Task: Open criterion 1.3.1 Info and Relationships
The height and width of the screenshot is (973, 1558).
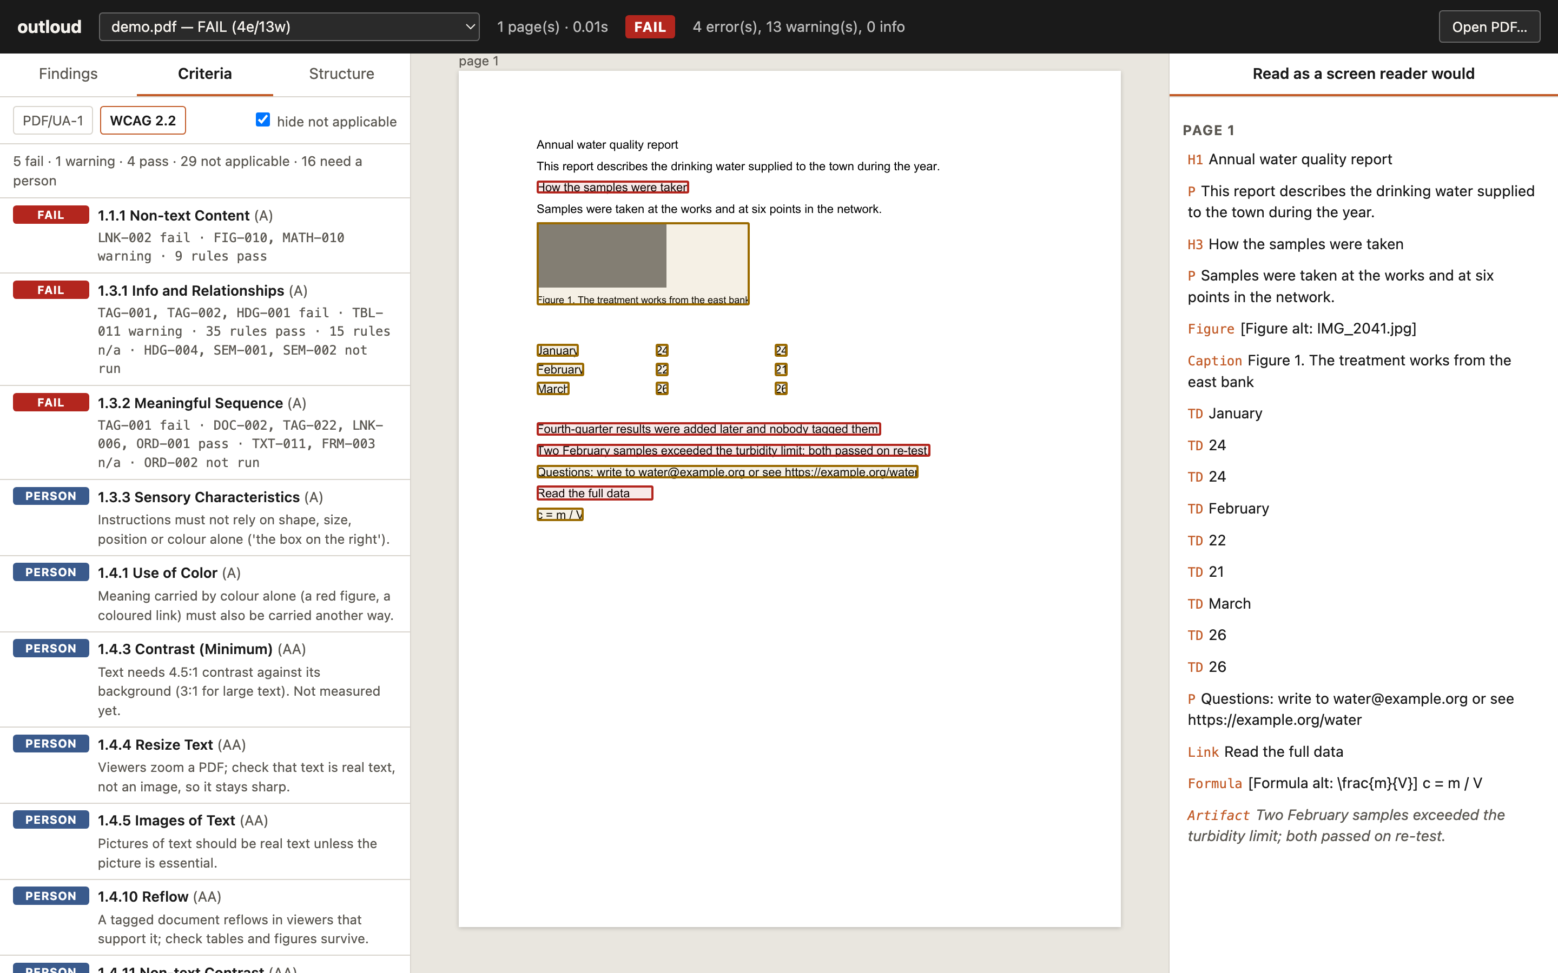Action: click(204, 330)
